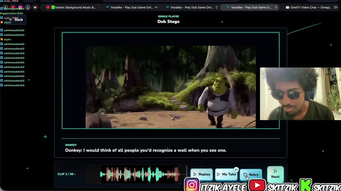The height and width of the screenshot is (191, 341).
Task: Advance to the Next clip
Action: (x=275, y=174)
